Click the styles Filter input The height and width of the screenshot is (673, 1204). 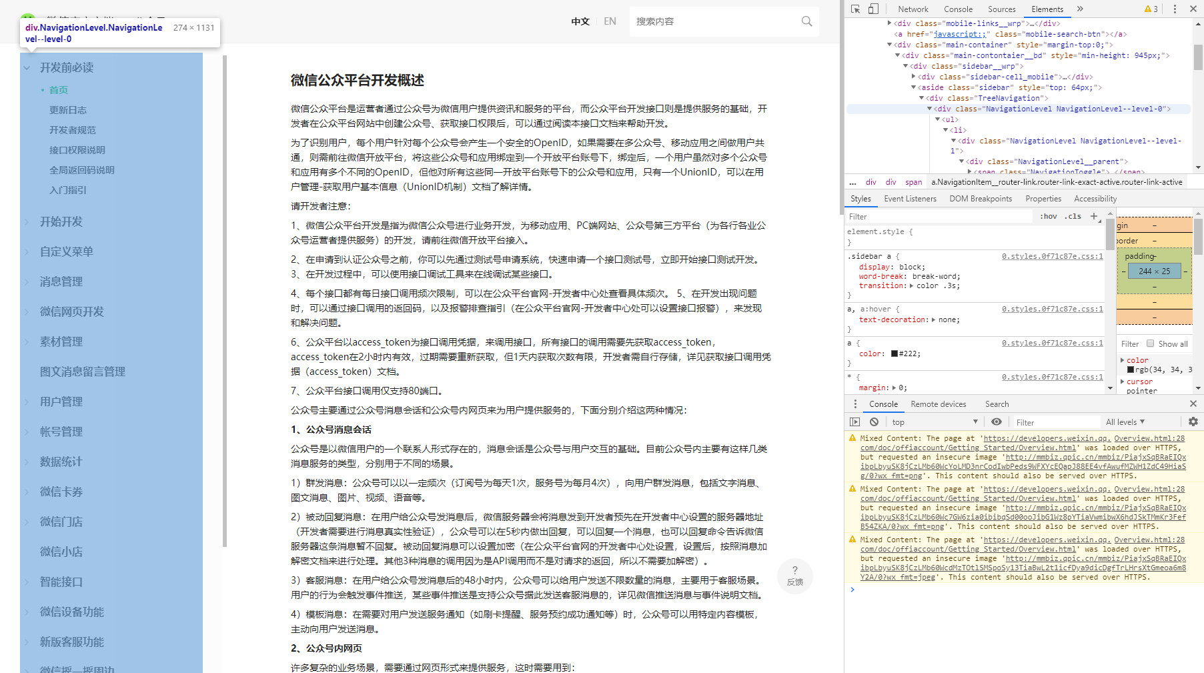pos(939,216)
